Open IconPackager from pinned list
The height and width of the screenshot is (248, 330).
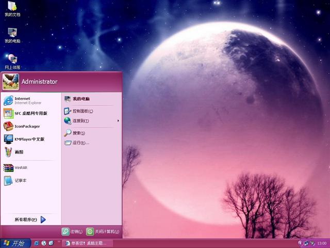point(27,126)
